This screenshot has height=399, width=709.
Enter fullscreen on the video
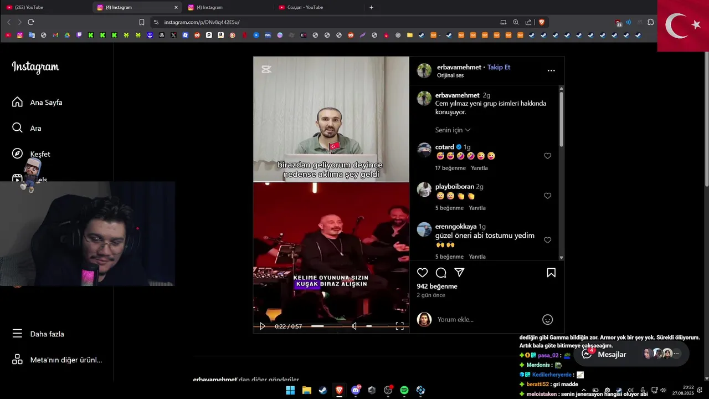click(399, 326)
